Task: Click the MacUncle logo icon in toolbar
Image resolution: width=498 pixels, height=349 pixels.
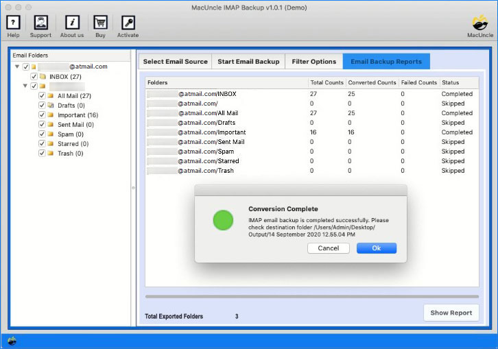Action: click(480, 23)
